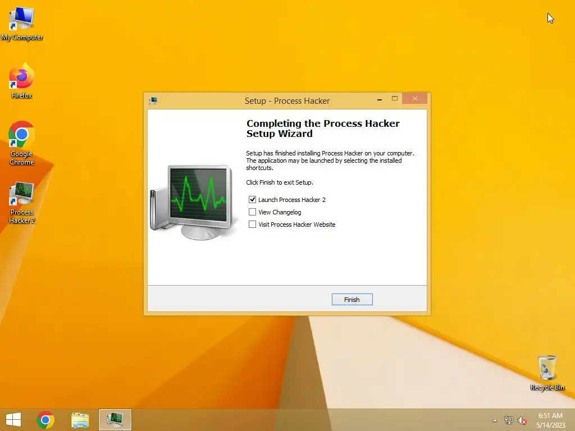The image size is (575, 431).
Task: Select the Process Hacker 2 desktop shortcut
Action: 22,202
